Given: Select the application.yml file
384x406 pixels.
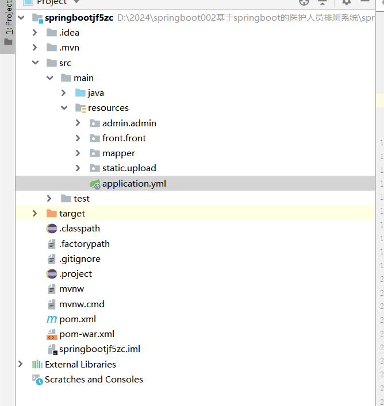Looking at the screenshot, I should pyautogui.click(x=195, y=184).
